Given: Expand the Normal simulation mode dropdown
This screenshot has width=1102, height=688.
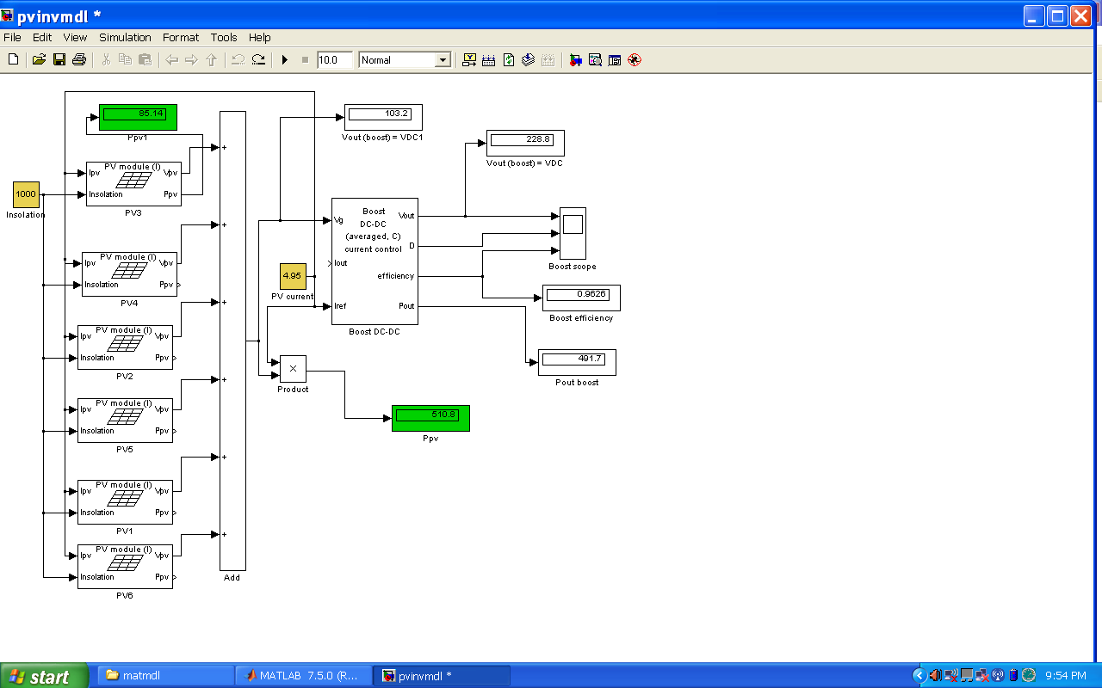Looking at the screenshot, I should tap(443, 60).
